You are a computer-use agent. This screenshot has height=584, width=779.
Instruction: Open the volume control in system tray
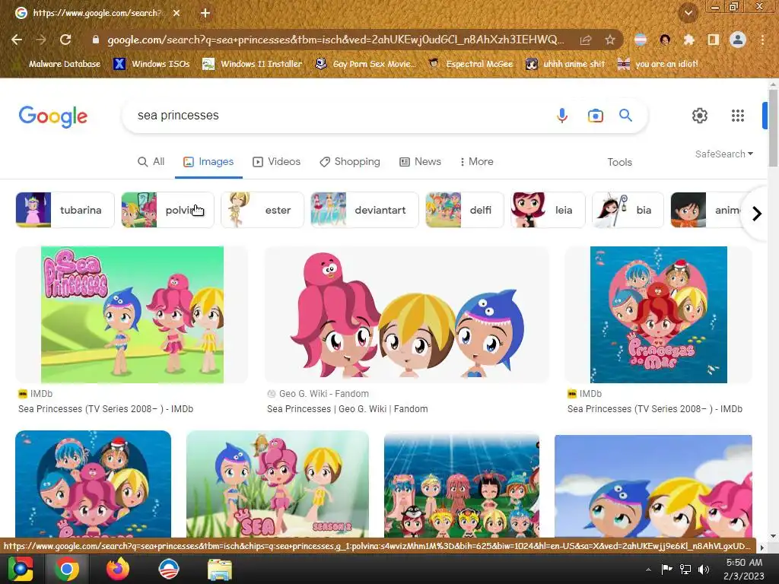click(704, 570)
